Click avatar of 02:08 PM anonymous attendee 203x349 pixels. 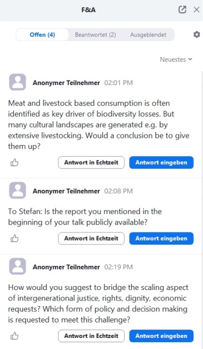click(x=17, y=190)
